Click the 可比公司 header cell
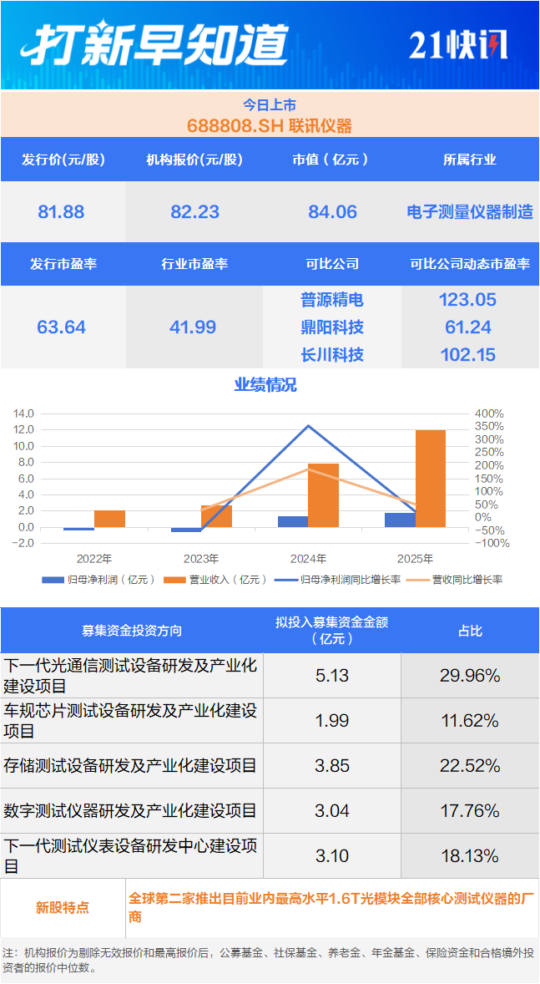Viewport: 540px width, 984px height. tap(332, 264)
